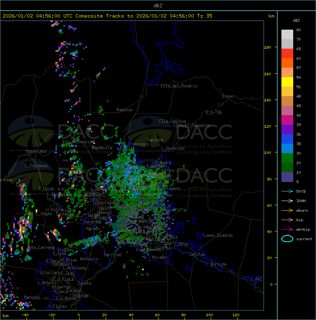Click the Uspallata place label
The image size is (316, 320).
click(36, 151)
